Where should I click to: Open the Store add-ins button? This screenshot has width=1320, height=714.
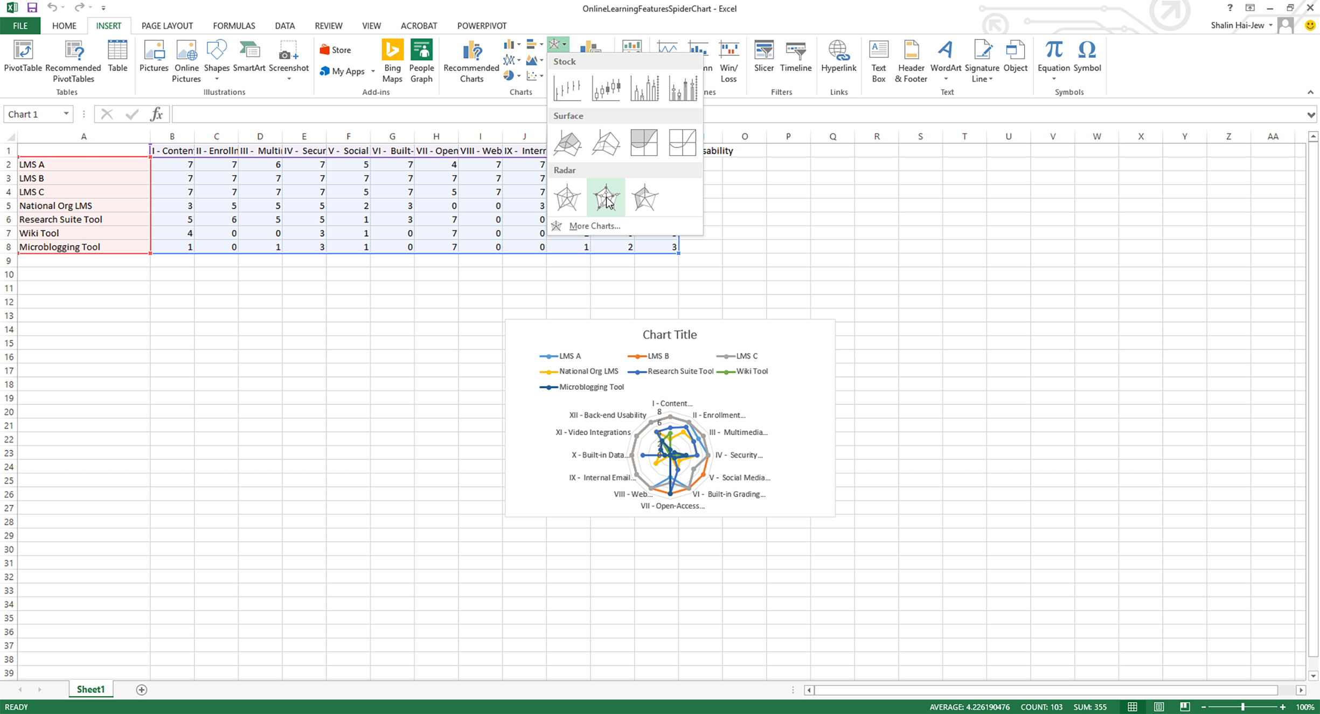click(x=335, y=50)
